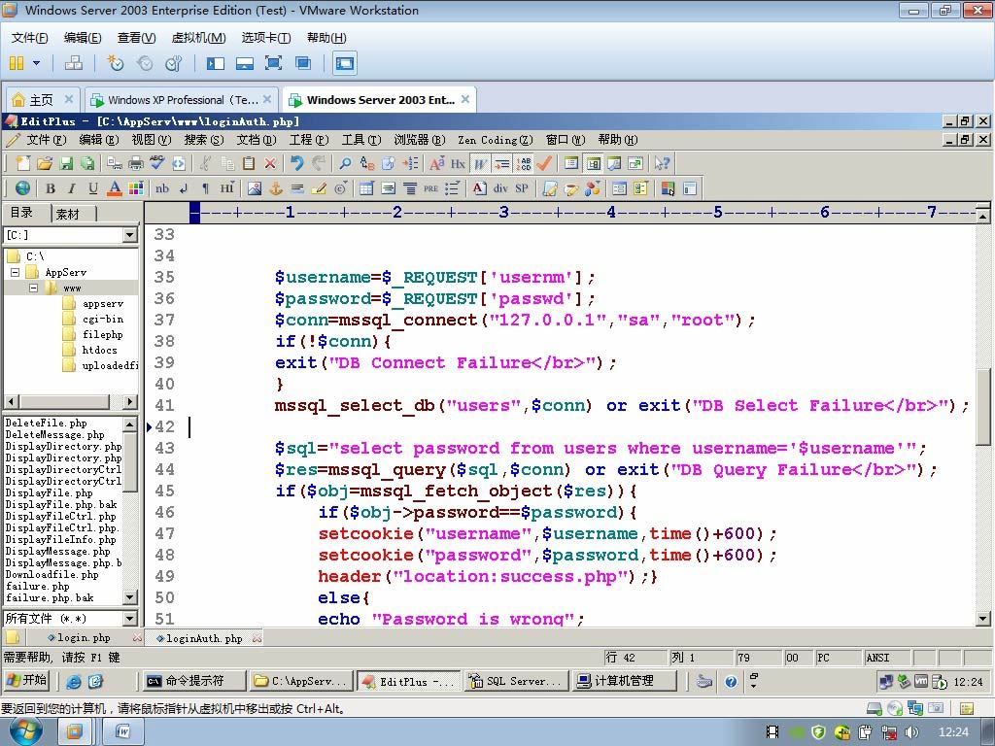
Task: Click the PRE preformatted text icon
Action: pyautogui.click(x=430, y=187)
